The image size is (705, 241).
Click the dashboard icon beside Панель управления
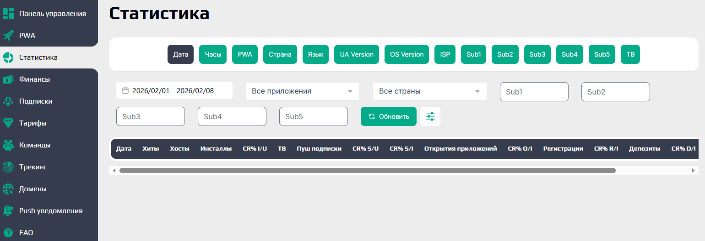(x=8, y=14)
